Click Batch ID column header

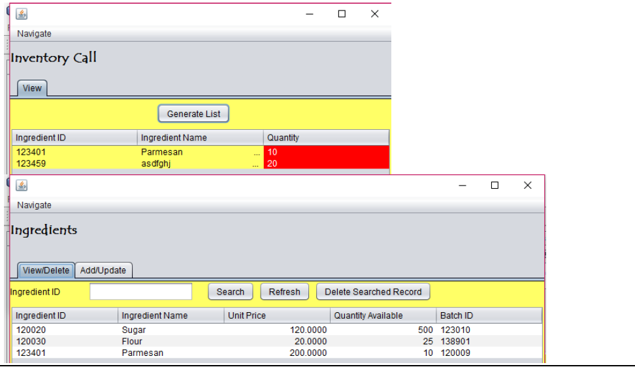tap(489, 315)
